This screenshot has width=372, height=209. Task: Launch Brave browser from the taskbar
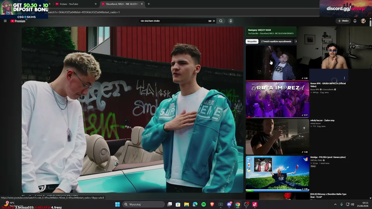click(x=212, y=204)
